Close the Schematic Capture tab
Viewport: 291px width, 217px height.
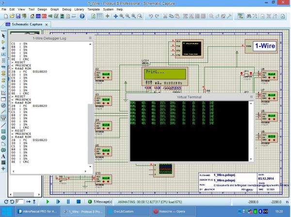tap(47, 25)
